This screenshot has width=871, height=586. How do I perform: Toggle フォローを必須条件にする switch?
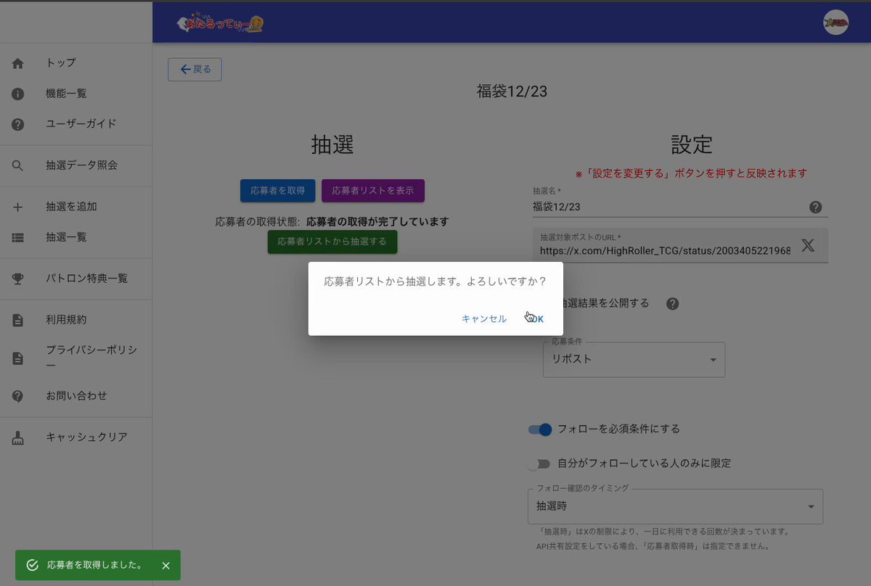[540, 429]
